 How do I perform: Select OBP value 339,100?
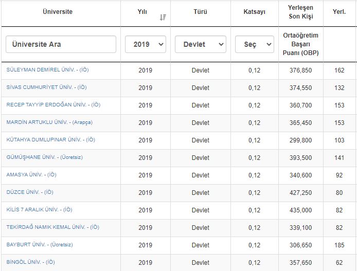(x=300, y=228)
